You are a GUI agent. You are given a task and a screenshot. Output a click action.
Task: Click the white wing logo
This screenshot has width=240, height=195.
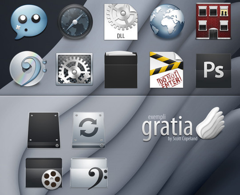point(211,123)
